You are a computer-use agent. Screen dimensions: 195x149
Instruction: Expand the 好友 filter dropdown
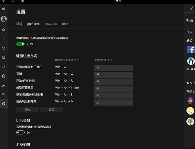point(190,83)
